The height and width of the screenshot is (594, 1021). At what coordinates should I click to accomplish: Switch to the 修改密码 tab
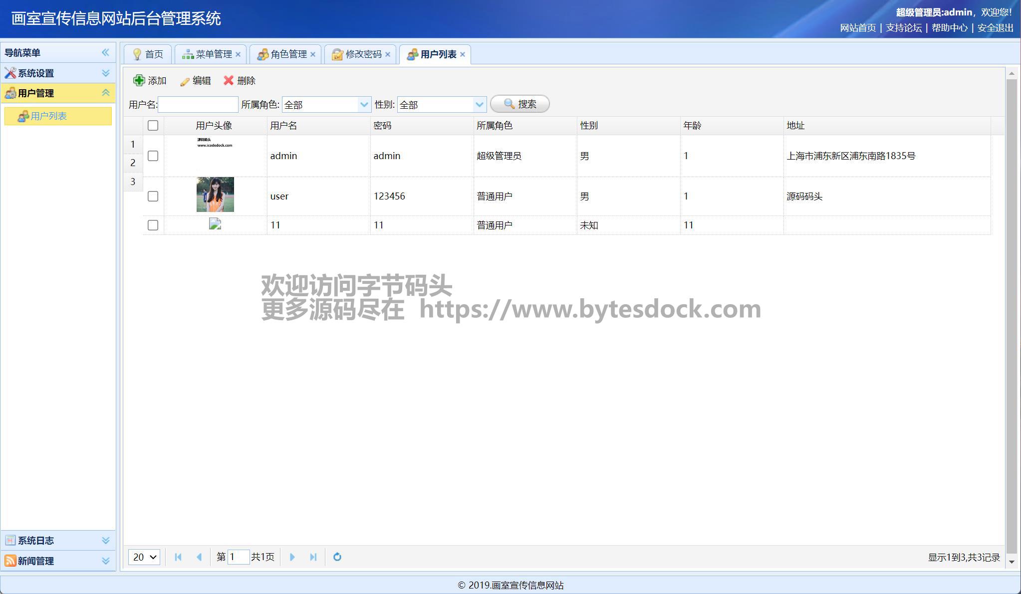(363, 54)
